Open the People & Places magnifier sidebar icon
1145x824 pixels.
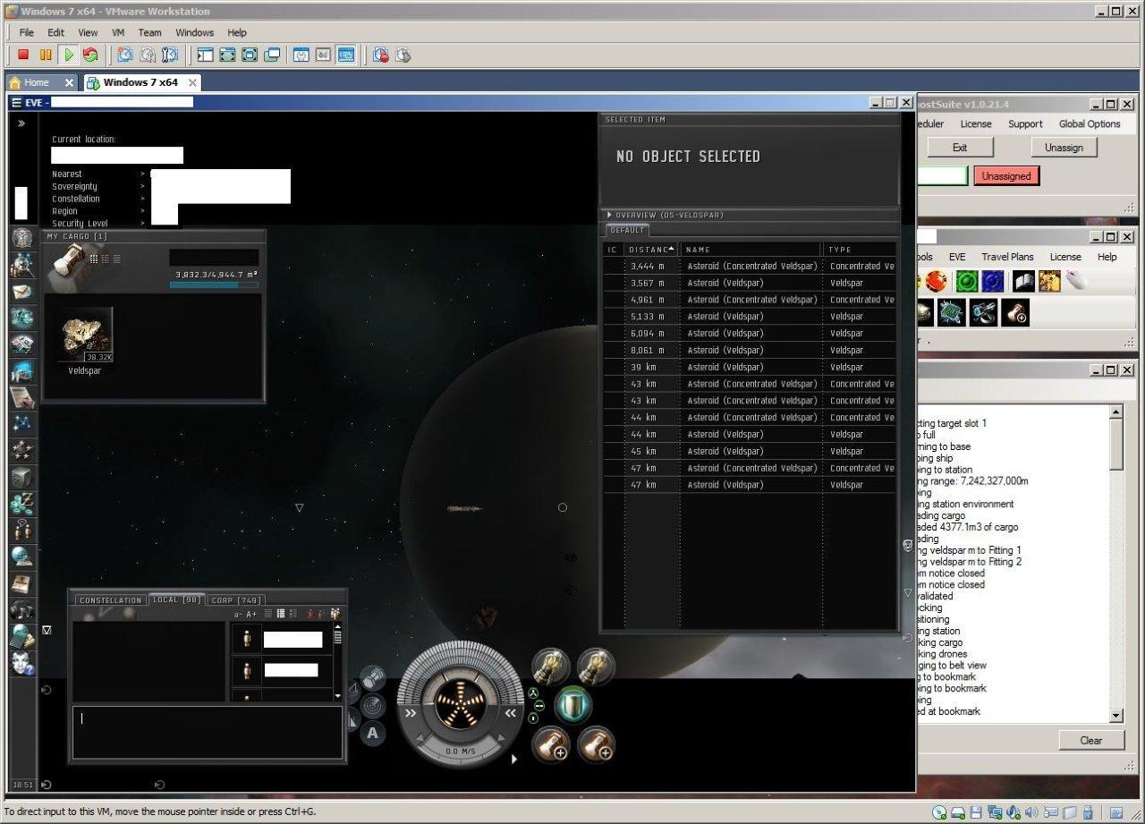[23, 265]
